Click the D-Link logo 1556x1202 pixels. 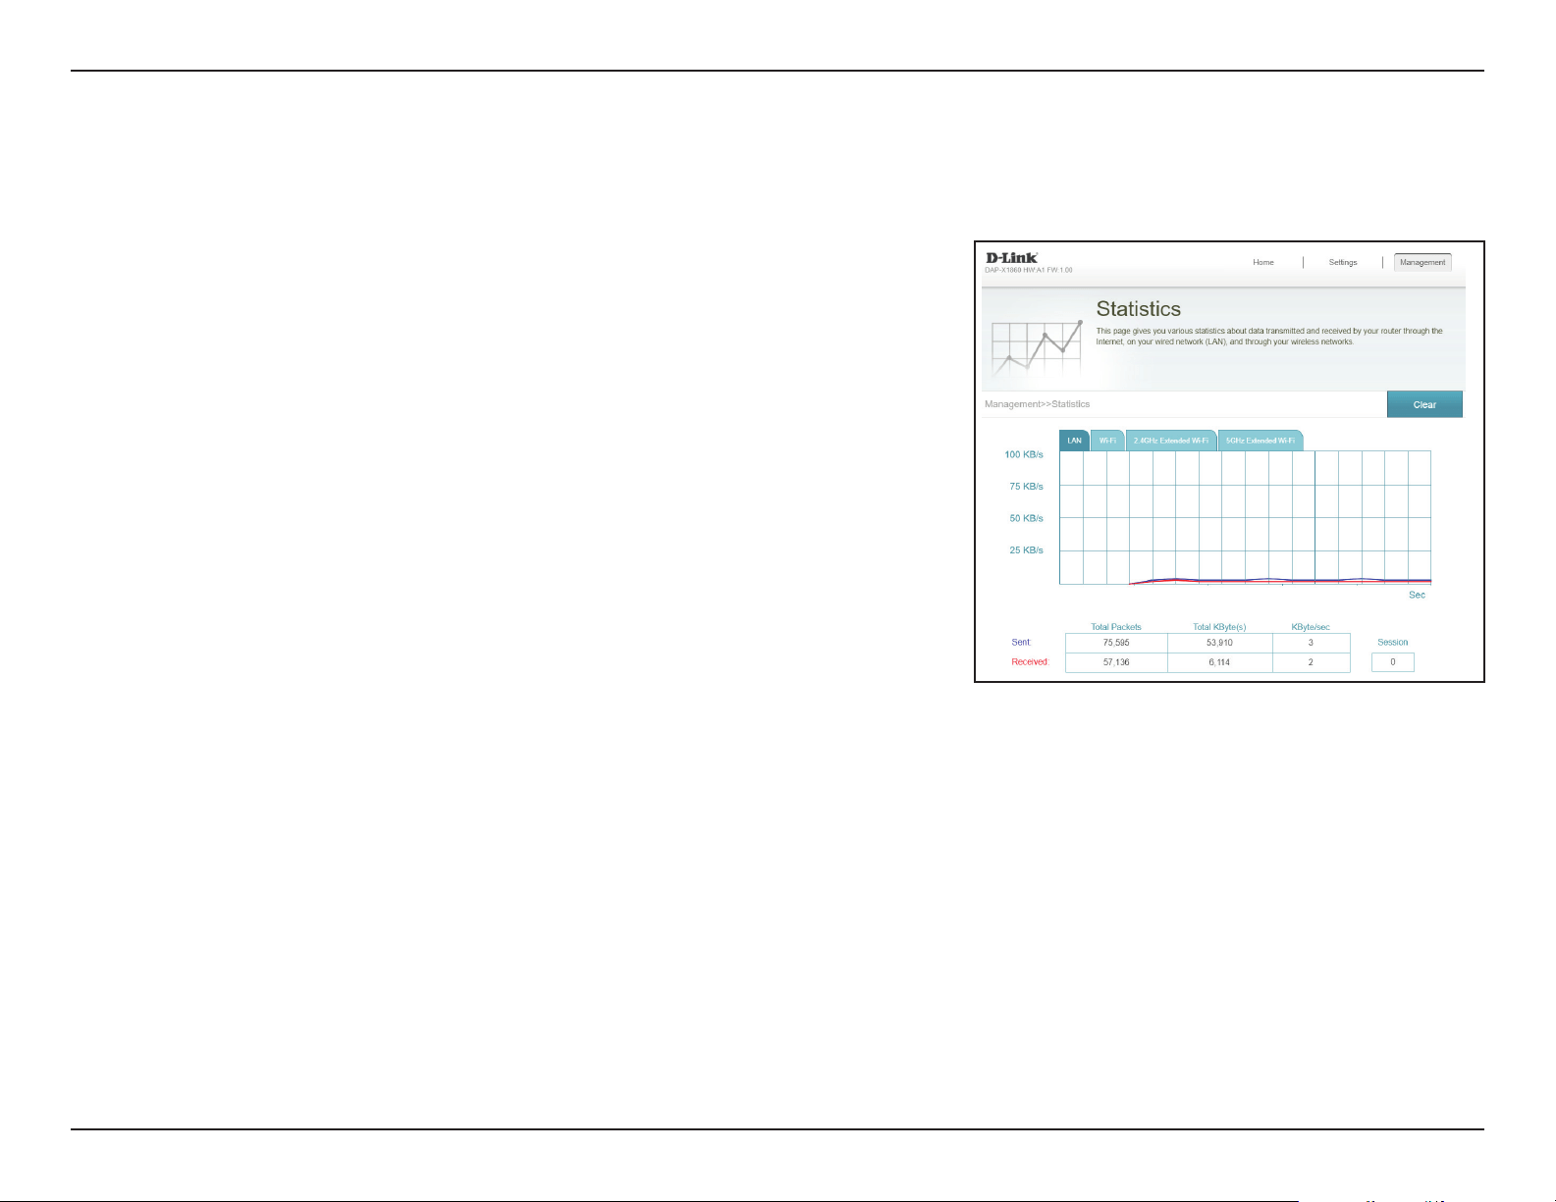1011,258
